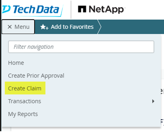The height and width of the screenshot is (132, 164).
Task: Click the blank space below My Reports
Action: [x=79, y=122]
